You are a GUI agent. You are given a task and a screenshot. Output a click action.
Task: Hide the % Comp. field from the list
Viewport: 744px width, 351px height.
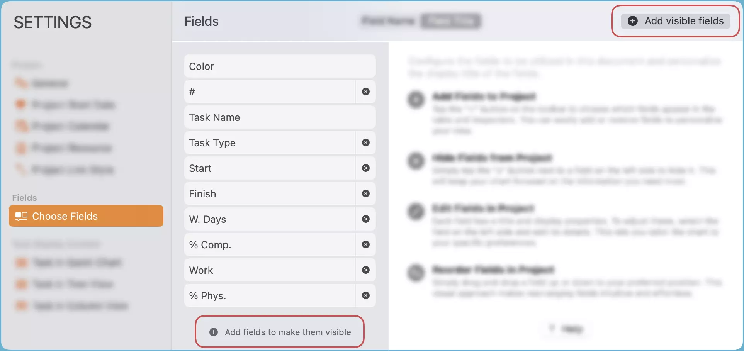(365, 244)
